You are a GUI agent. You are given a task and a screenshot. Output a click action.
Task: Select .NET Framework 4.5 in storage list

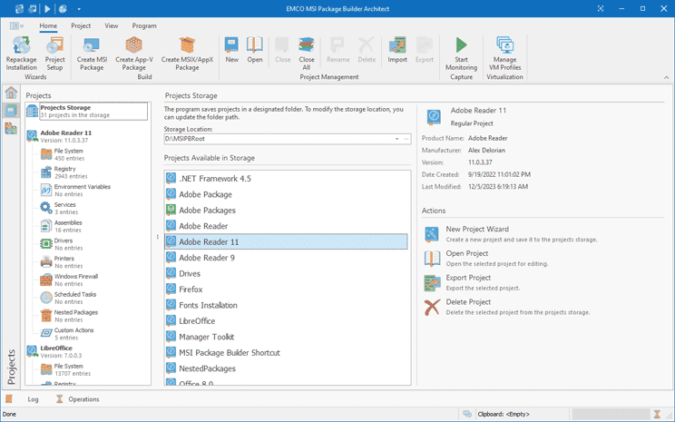(287, 178)
